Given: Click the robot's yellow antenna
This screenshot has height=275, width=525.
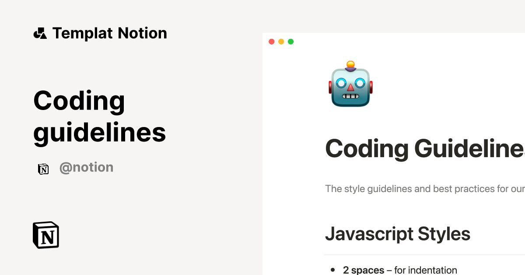Looking at the screenshot, I should tap(350, 64).
